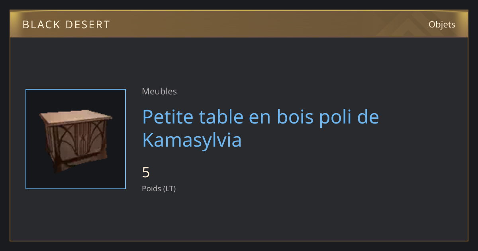The width and height of the screenshot is (478, 251).
Task: Click the gold header banner
Action: tap(239, 24)
